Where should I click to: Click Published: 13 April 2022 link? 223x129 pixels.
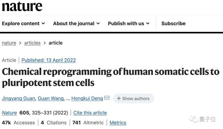[x=49, y=60]
